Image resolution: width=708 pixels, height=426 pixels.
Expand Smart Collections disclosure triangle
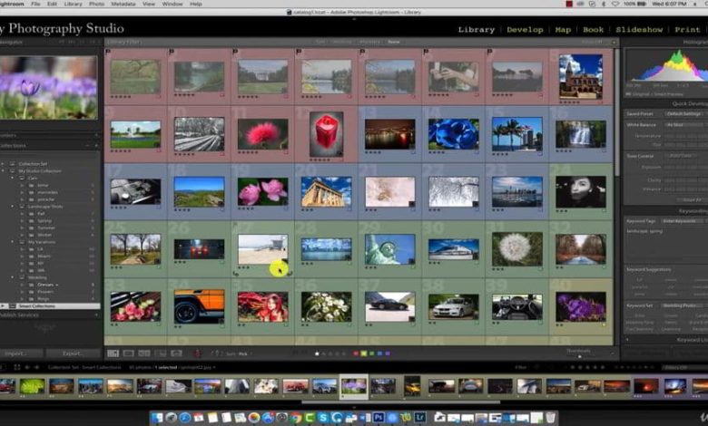click(x=3, y=306)
